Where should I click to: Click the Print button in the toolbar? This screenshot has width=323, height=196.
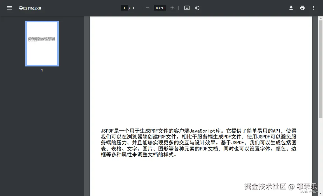302,8
